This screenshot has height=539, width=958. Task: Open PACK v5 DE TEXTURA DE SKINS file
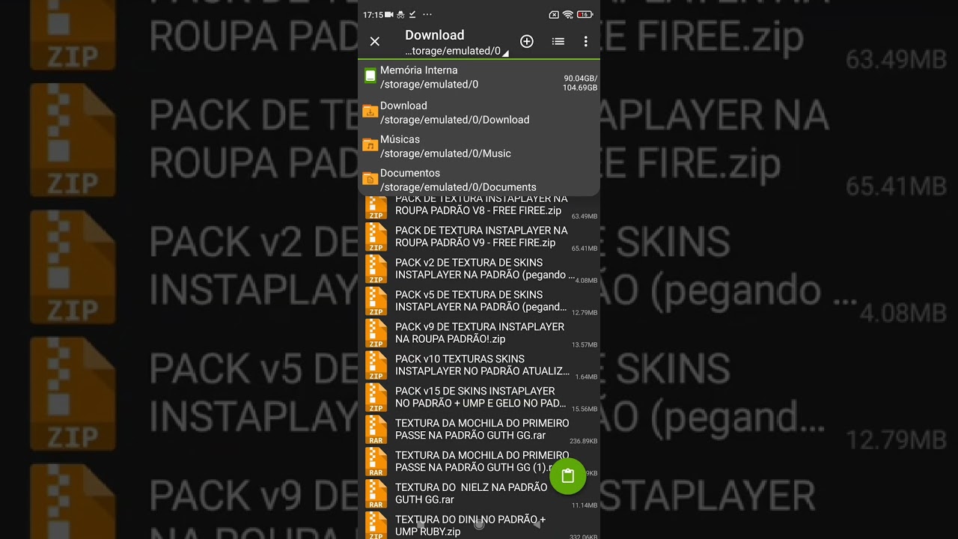(x=479, y=301)
